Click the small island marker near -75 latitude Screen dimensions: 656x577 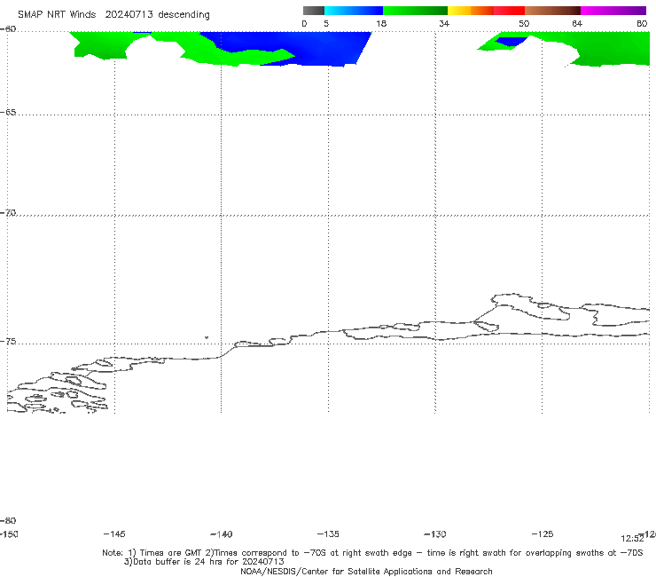pyautogui.click(x=207, y=337)
